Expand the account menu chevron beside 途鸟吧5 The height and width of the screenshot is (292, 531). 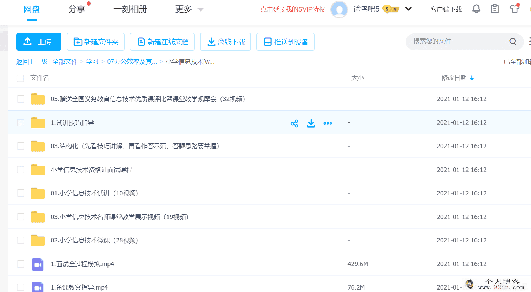point(409,9)
